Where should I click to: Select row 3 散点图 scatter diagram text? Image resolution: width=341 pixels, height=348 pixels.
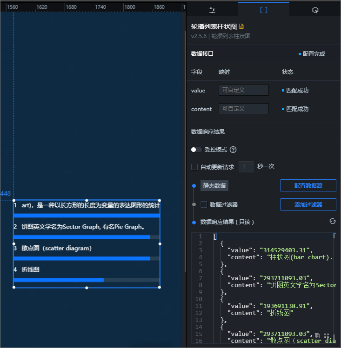point(56,248)
